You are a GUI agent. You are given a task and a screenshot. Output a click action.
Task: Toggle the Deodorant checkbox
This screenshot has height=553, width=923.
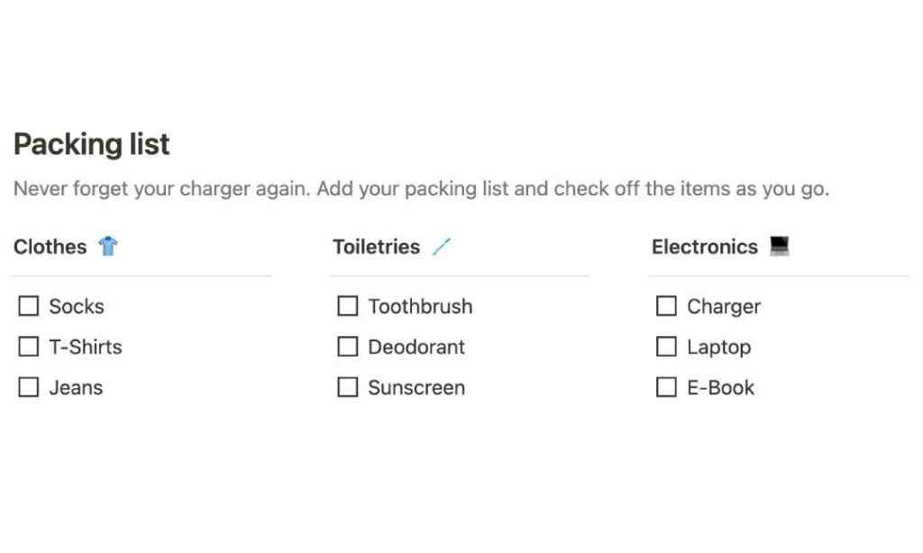tap(347, 347)
